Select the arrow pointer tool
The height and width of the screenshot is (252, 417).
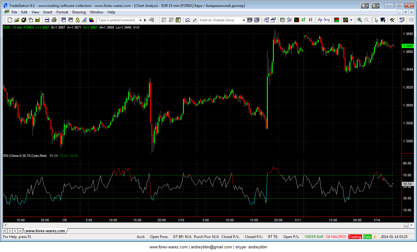click(x=376, y=20)
